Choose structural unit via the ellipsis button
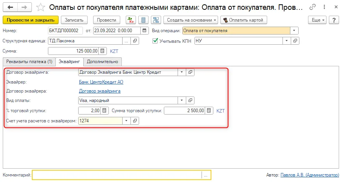This screenshot has width=343, height=182. [127, 41]
